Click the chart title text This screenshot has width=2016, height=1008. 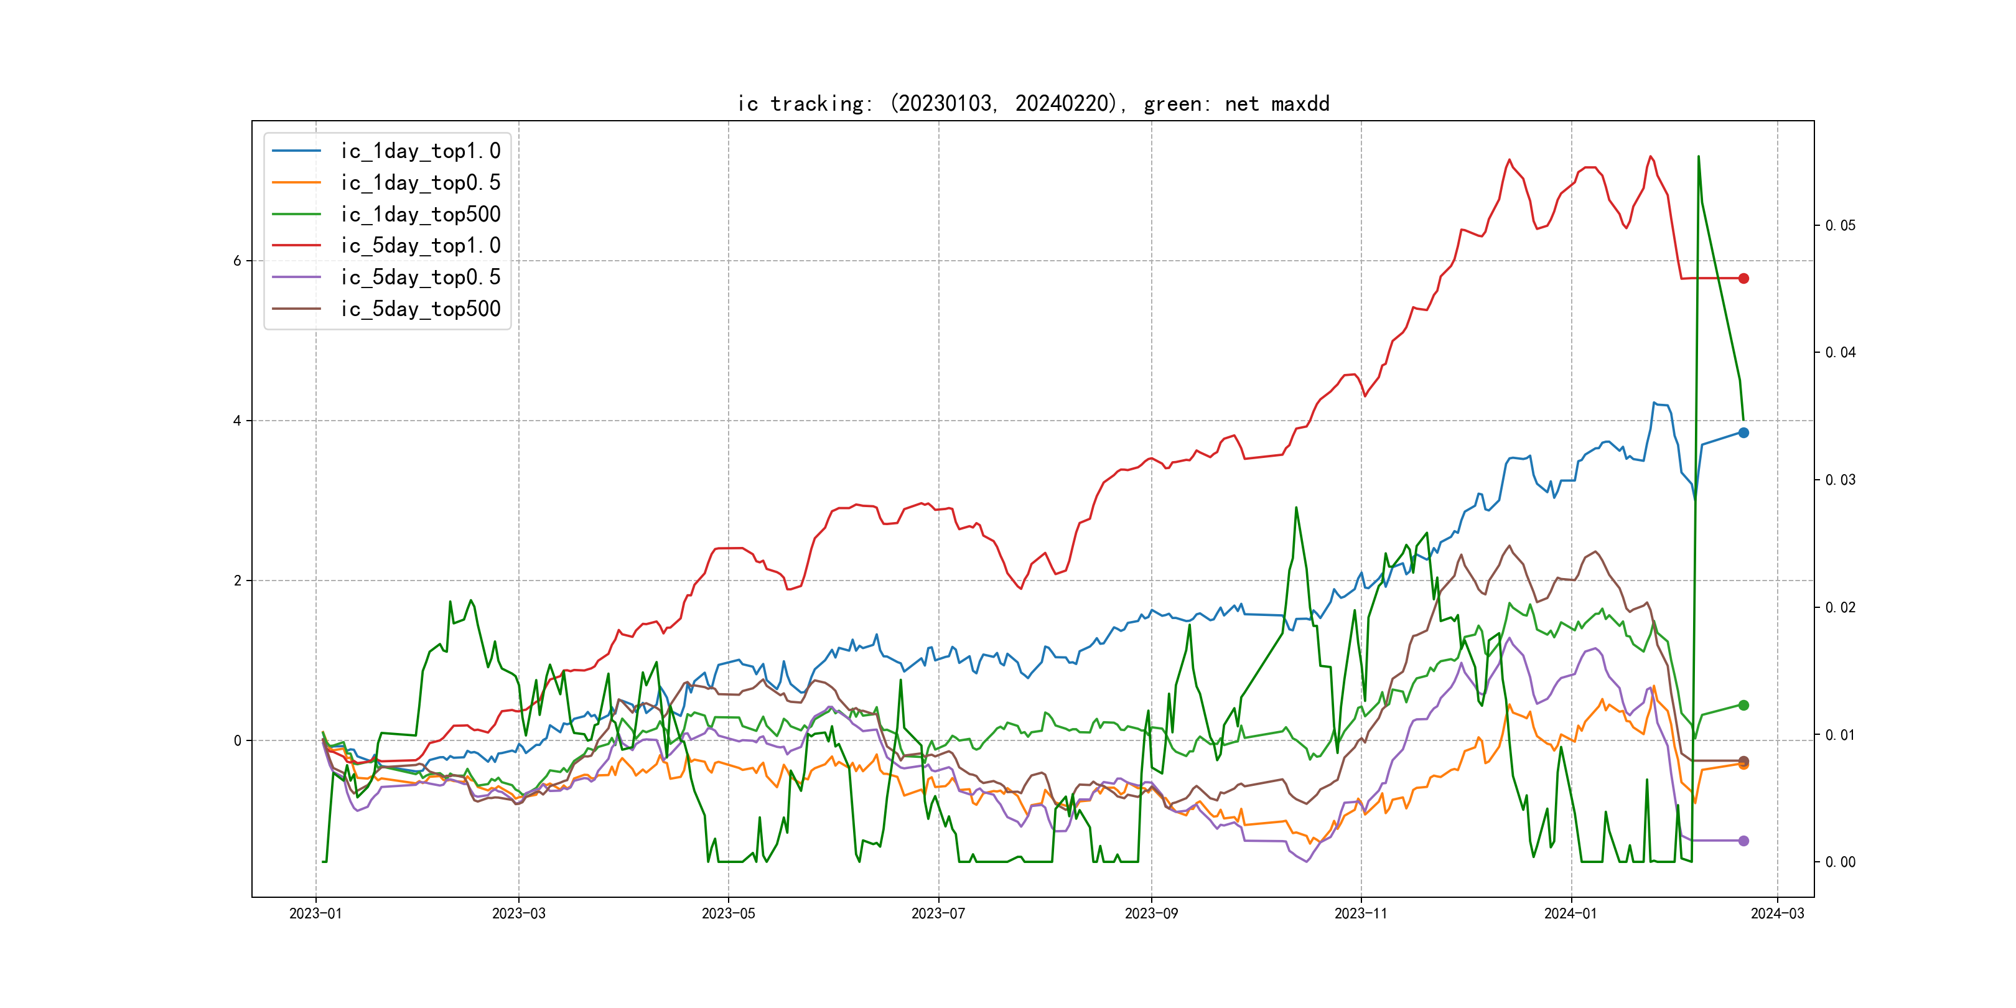coord(1033,104)
